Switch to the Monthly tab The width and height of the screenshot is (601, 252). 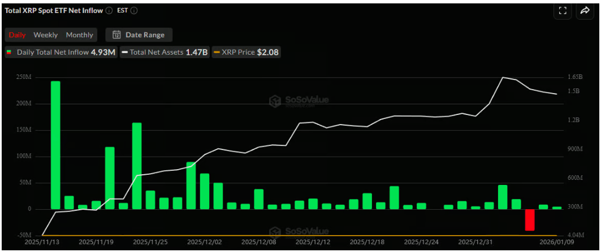79,35
